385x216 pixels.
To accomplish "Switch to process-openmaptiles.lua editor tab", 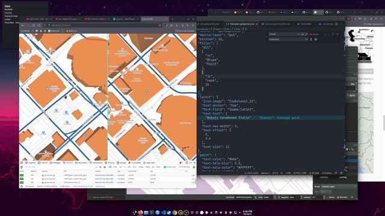I will click(x=276, y=24).
